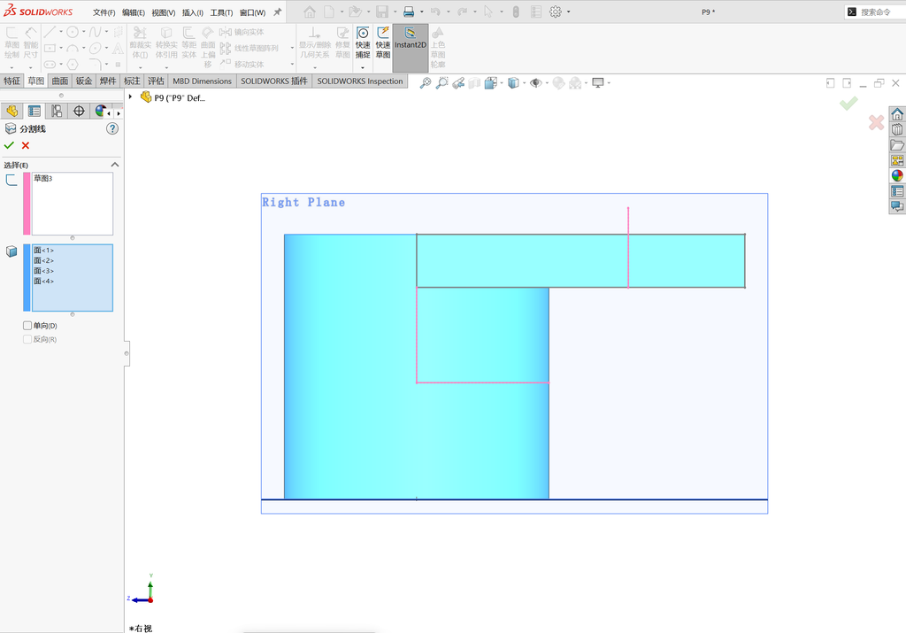Viewport: 906px width, 633px height.
Task: Open the View Orientation dropdown arrow
Action: point(502,83)
